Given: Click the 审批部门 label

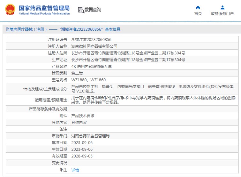Looking at the screenshot, I should (x=59, y=136).
